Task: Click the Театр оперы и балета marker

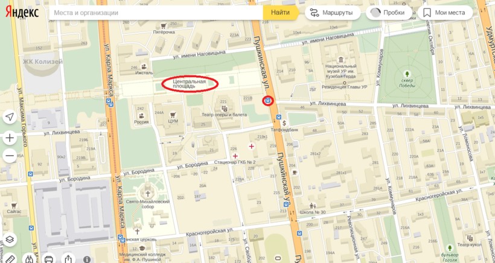Action: (224, 109)
